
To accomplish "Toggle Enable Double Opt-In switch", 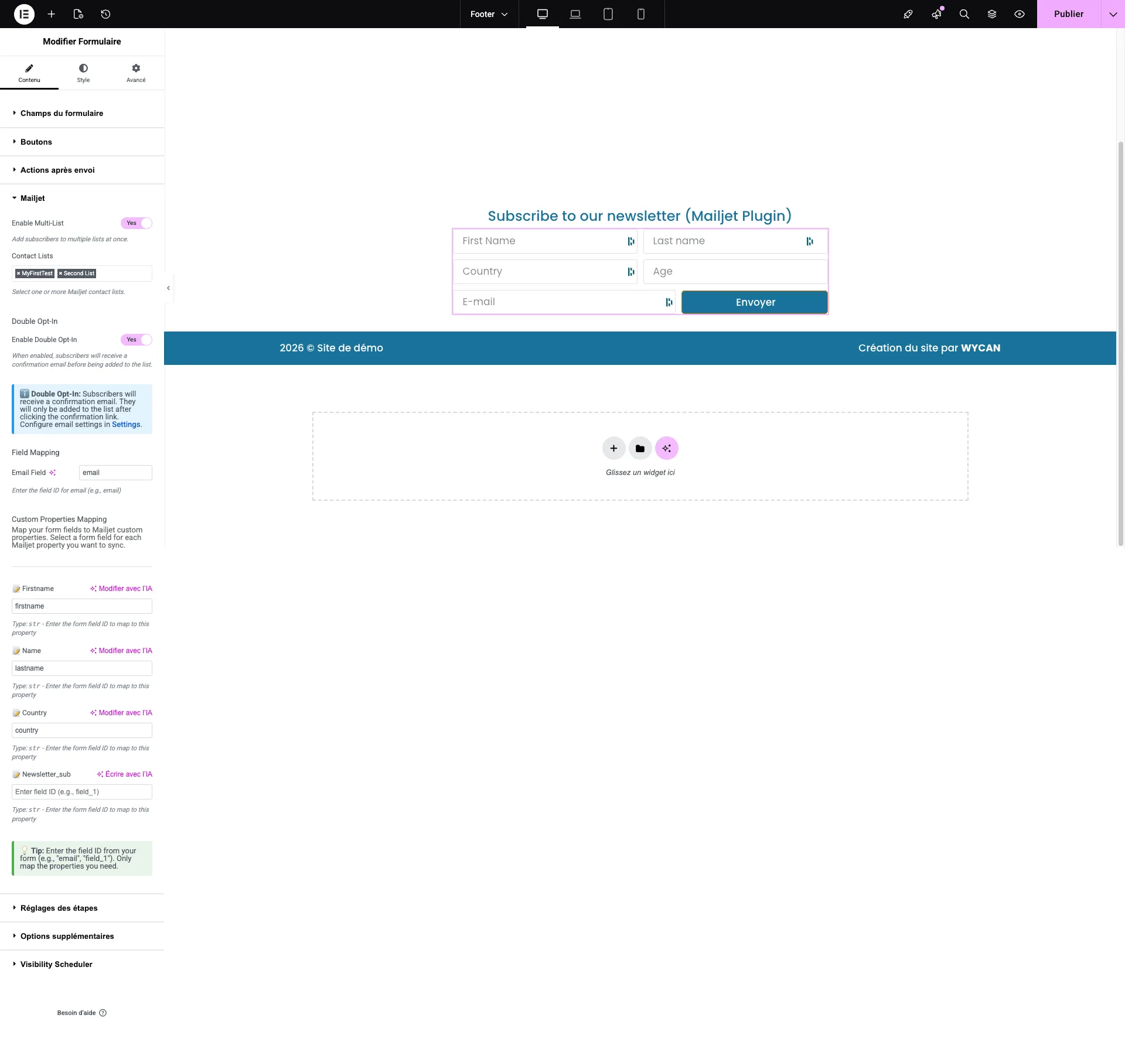I will tap(137, 340).
